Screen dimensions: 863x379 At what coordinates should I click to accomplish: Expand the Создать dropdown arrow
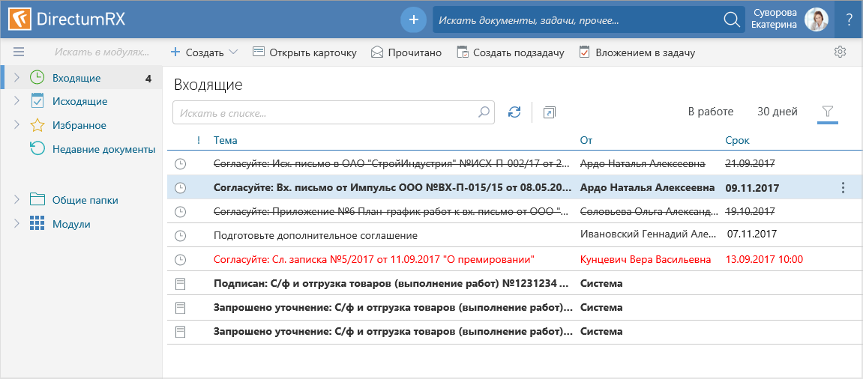click(233, 52)
